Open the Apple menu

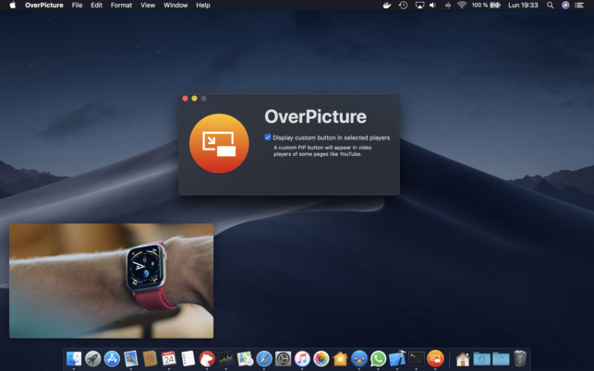13,6
